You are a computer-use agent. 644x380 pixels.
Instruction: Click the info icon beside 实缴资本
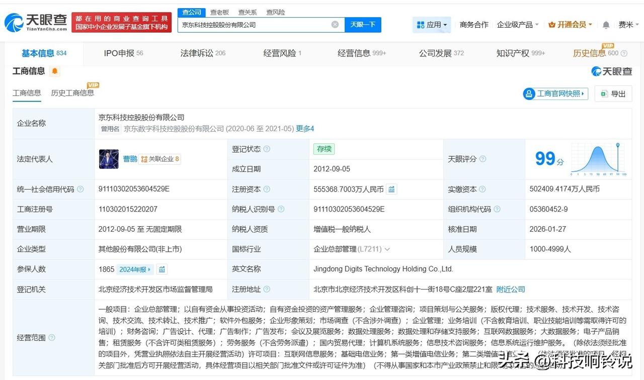coord(482,189)
